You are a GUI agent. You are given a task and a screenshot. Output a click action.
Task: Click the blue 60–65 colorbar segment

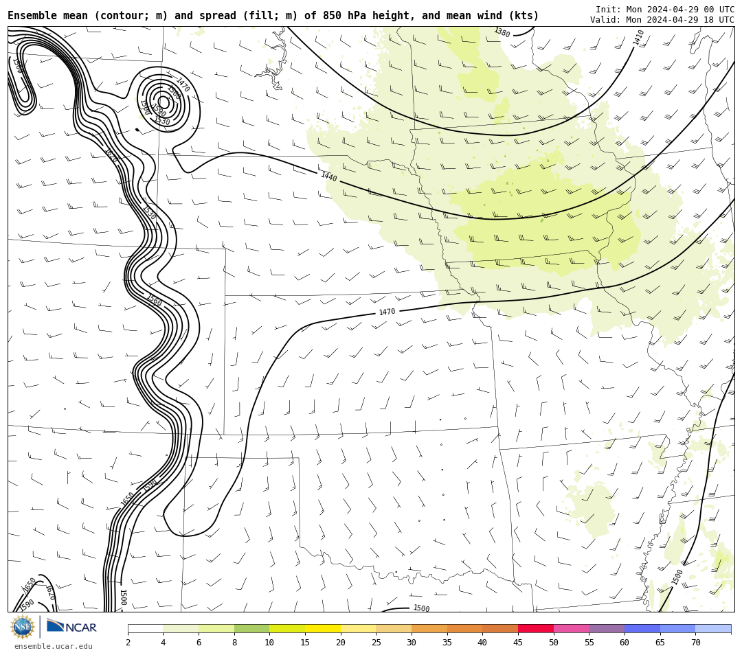pos(642,628)
